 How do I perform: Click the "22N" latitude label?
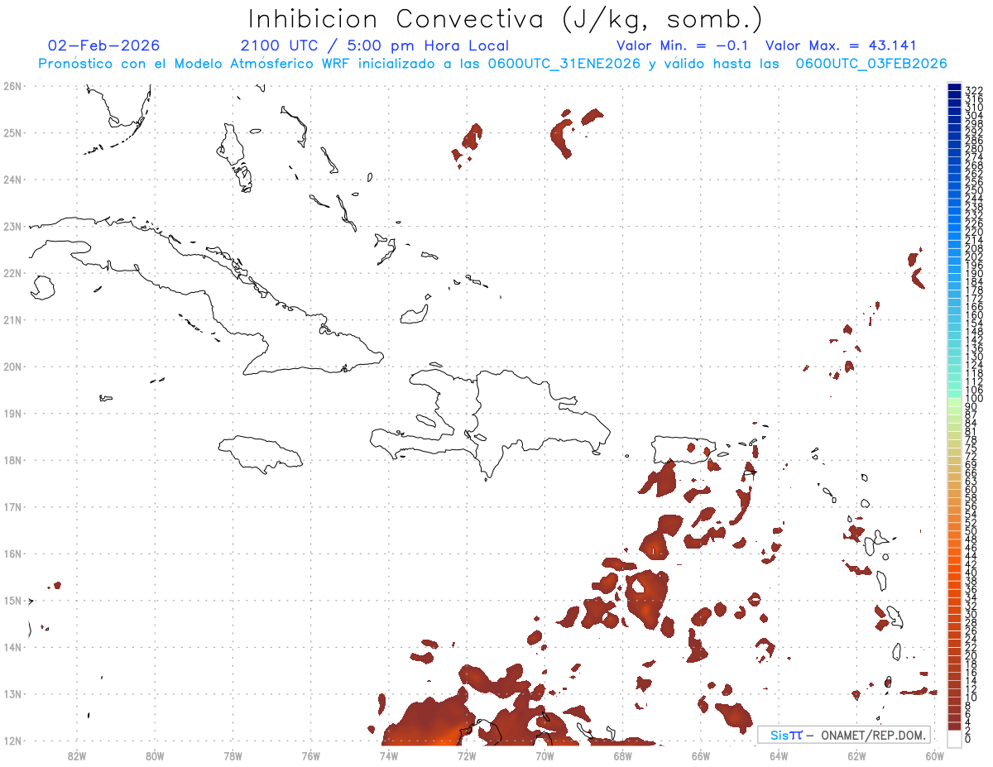pyautogui.click(x=12, y=272)
